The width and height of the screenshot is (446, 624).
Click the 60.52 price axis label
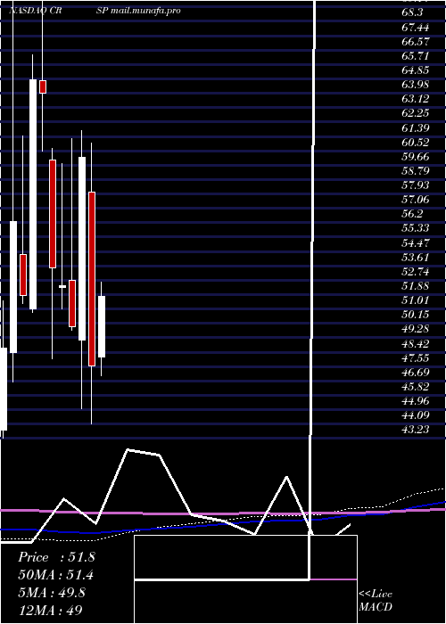[416, 143]
